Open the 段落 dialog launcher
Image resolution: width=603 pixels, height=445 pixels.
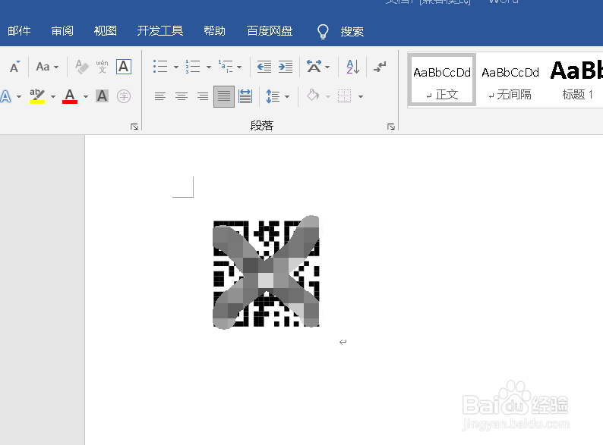[x=391, y=127]
